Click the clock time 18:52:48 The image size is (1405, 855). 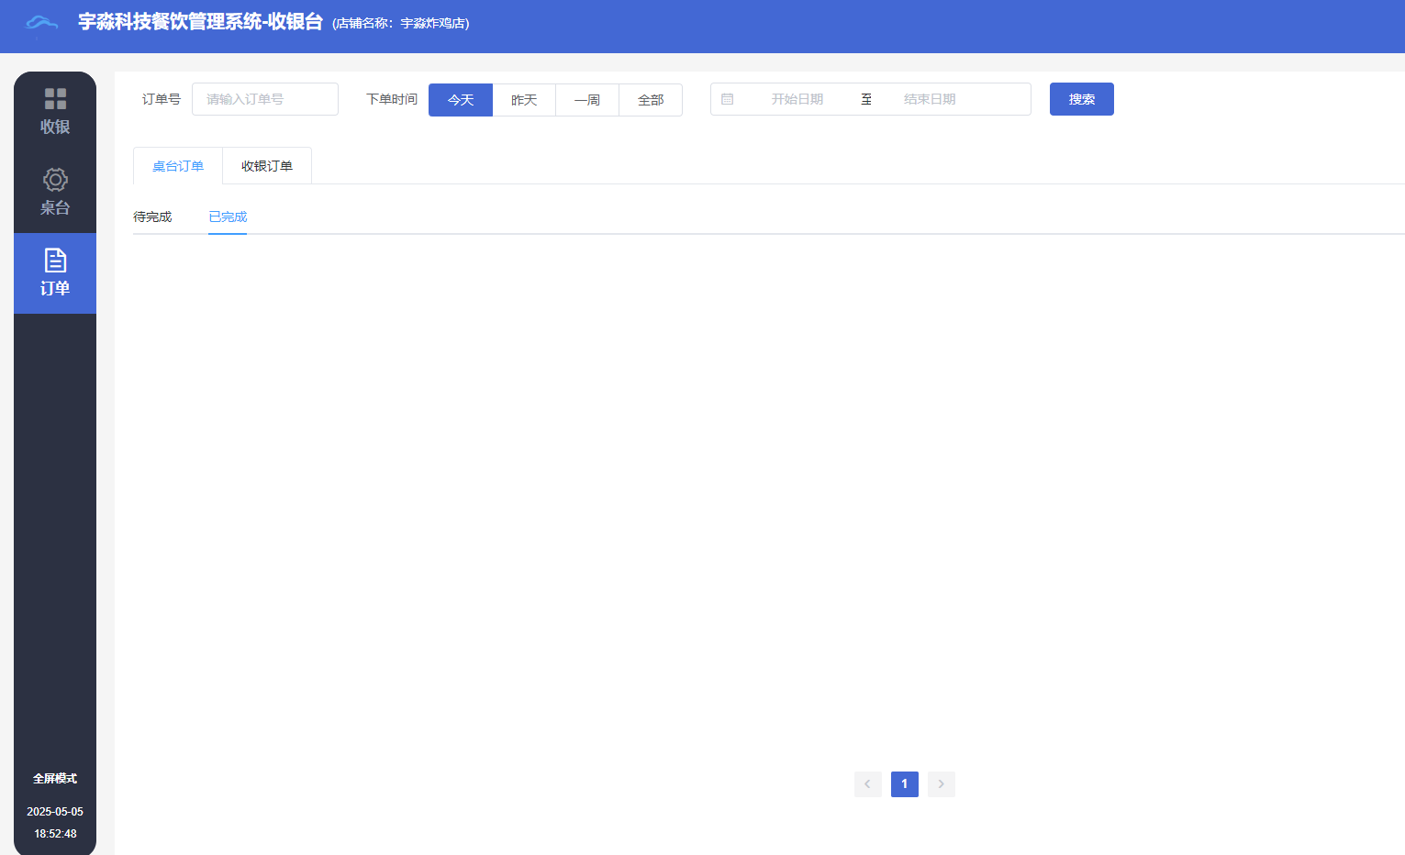(55, 834)
